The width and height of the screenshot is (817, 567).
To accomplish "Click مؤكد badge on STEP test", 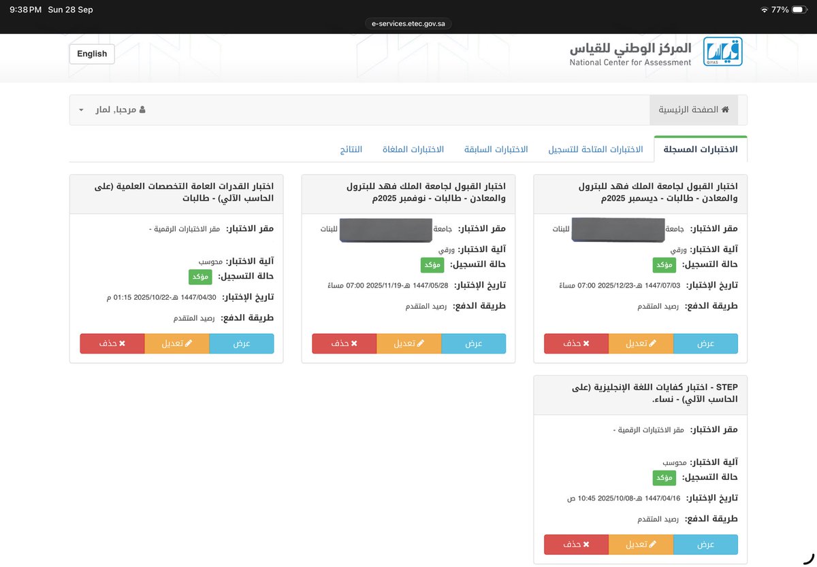I will (664, 478).
